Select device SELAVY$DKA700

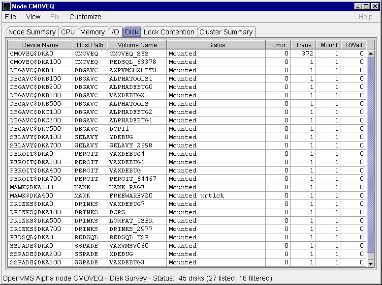tap(35, 145)
